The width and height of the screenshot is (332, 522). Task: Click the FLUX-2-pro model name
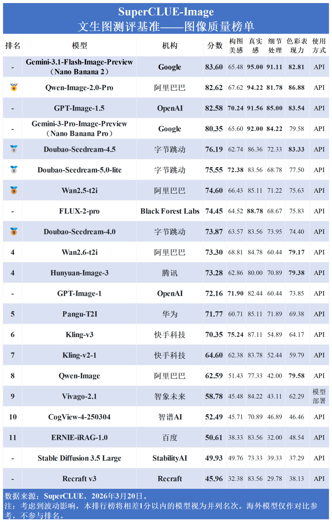(x=79, y=211)
